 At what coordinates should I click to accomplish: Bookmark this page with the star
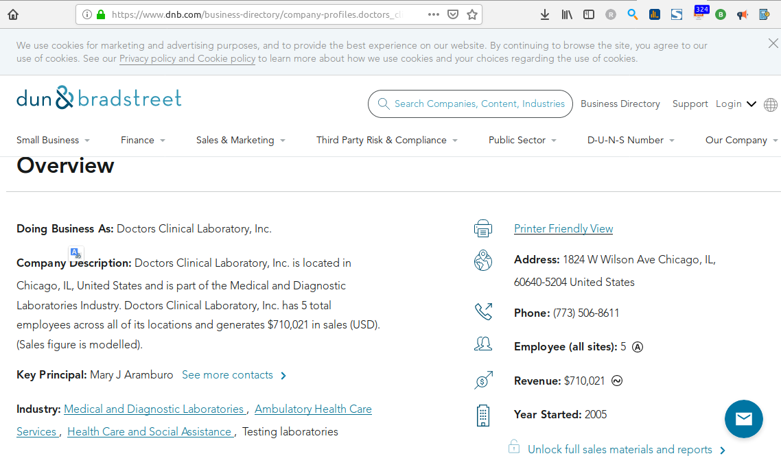pyautogui.click(x=472, y=14)
